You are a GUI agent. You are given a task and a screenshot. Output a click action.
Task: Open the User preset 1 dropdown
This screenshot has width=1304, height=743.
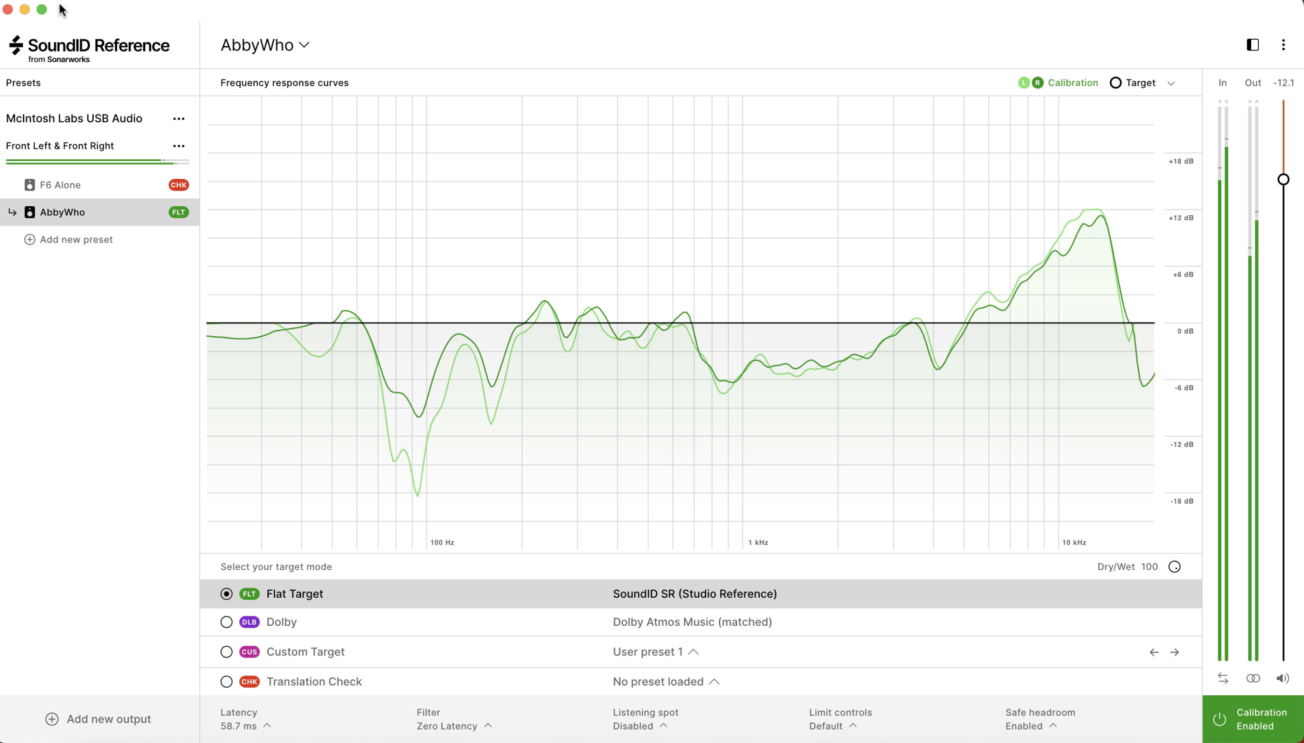coord(656,652)
